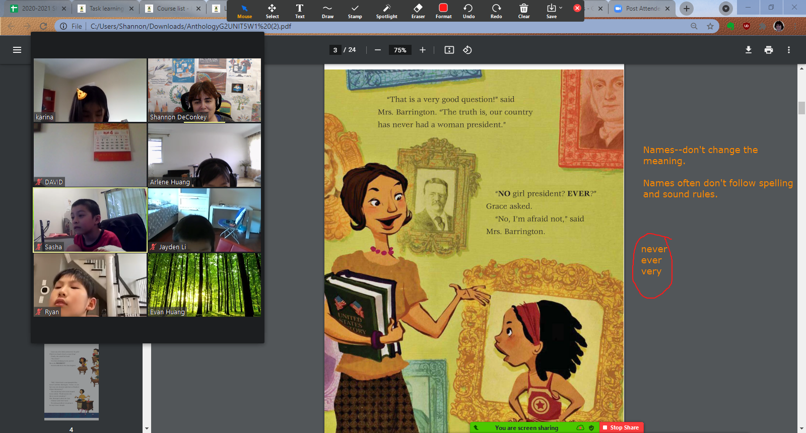The image size is (806, 433).
Task: Open the PDF sidebar hamburger menu
Action: pyautogui.click(x=17, y=50)
